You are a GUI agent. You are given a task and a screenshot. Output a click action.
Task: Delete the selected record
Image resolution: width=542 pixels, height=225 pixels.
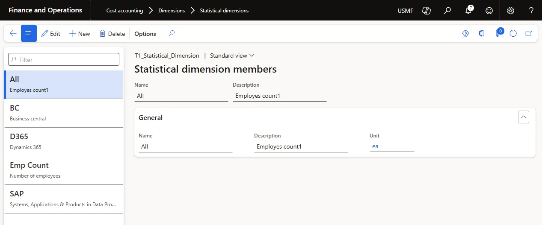click(x=112, y=34)
